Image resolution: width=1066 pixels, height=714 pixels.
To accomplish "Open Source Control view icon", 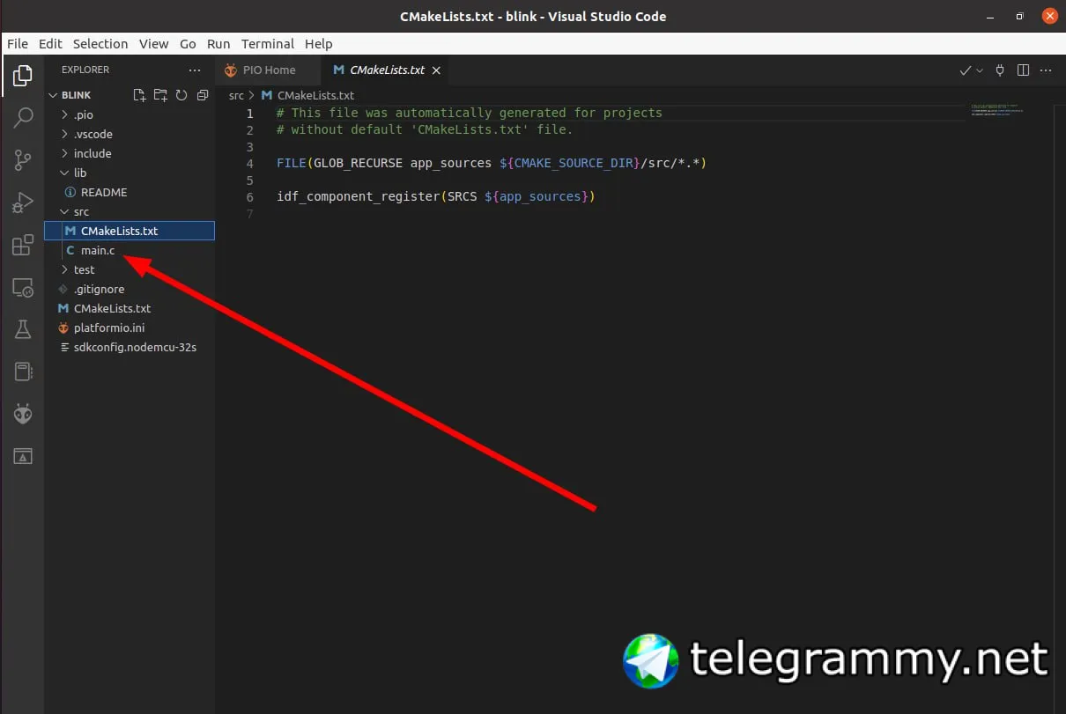I will [23, 159].
